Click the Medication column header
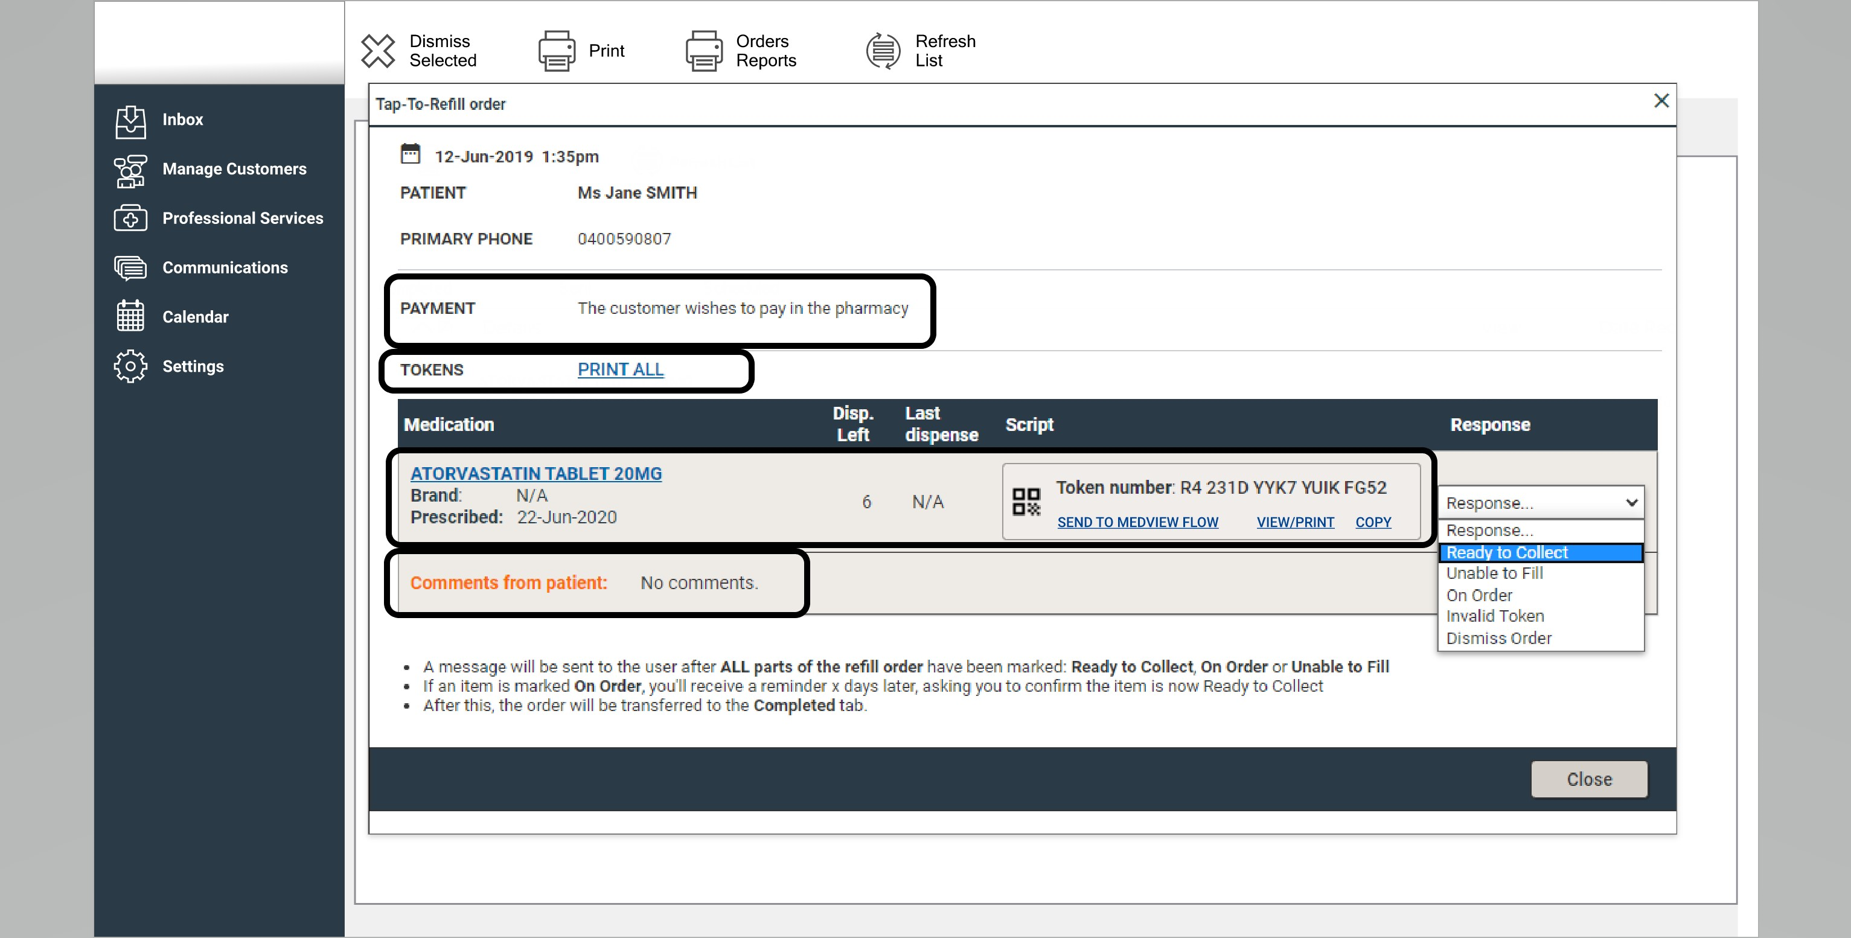 pos(449,424)
